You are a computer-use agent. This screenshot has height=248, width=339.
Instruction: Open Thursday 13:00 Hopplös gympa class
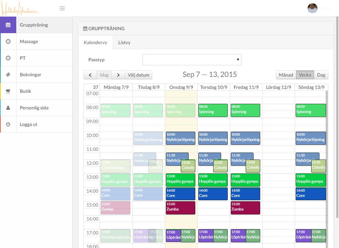click(213, 180)
